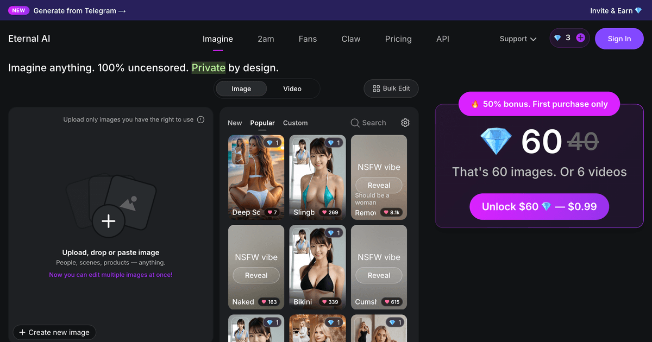Open the Imagine tab

218,39
